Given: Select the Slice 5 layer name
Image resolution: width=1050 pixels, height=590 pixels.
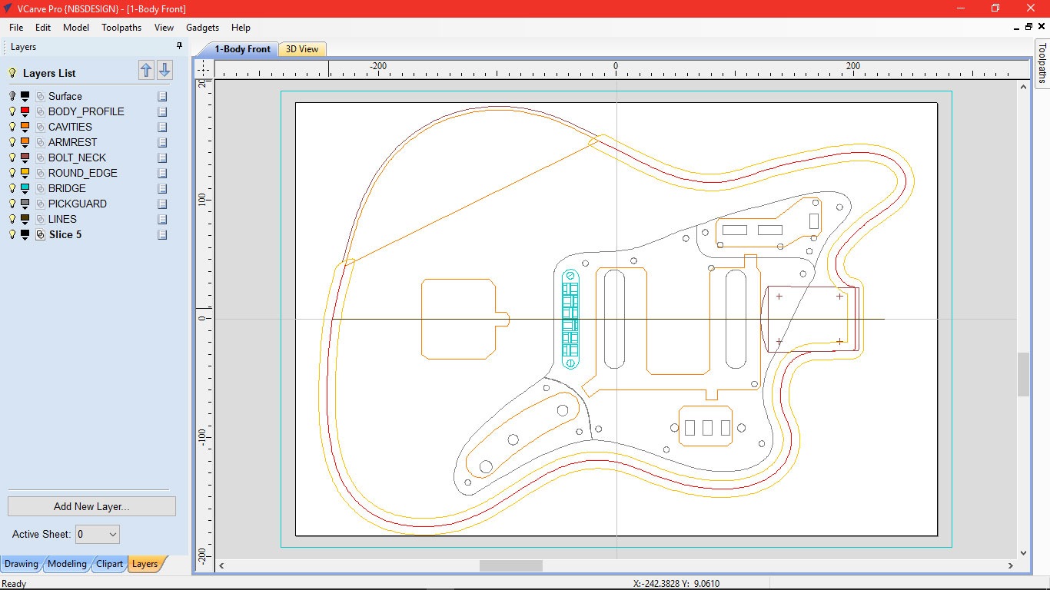Looking at the screenshot, I should click(x=65, y=234).
